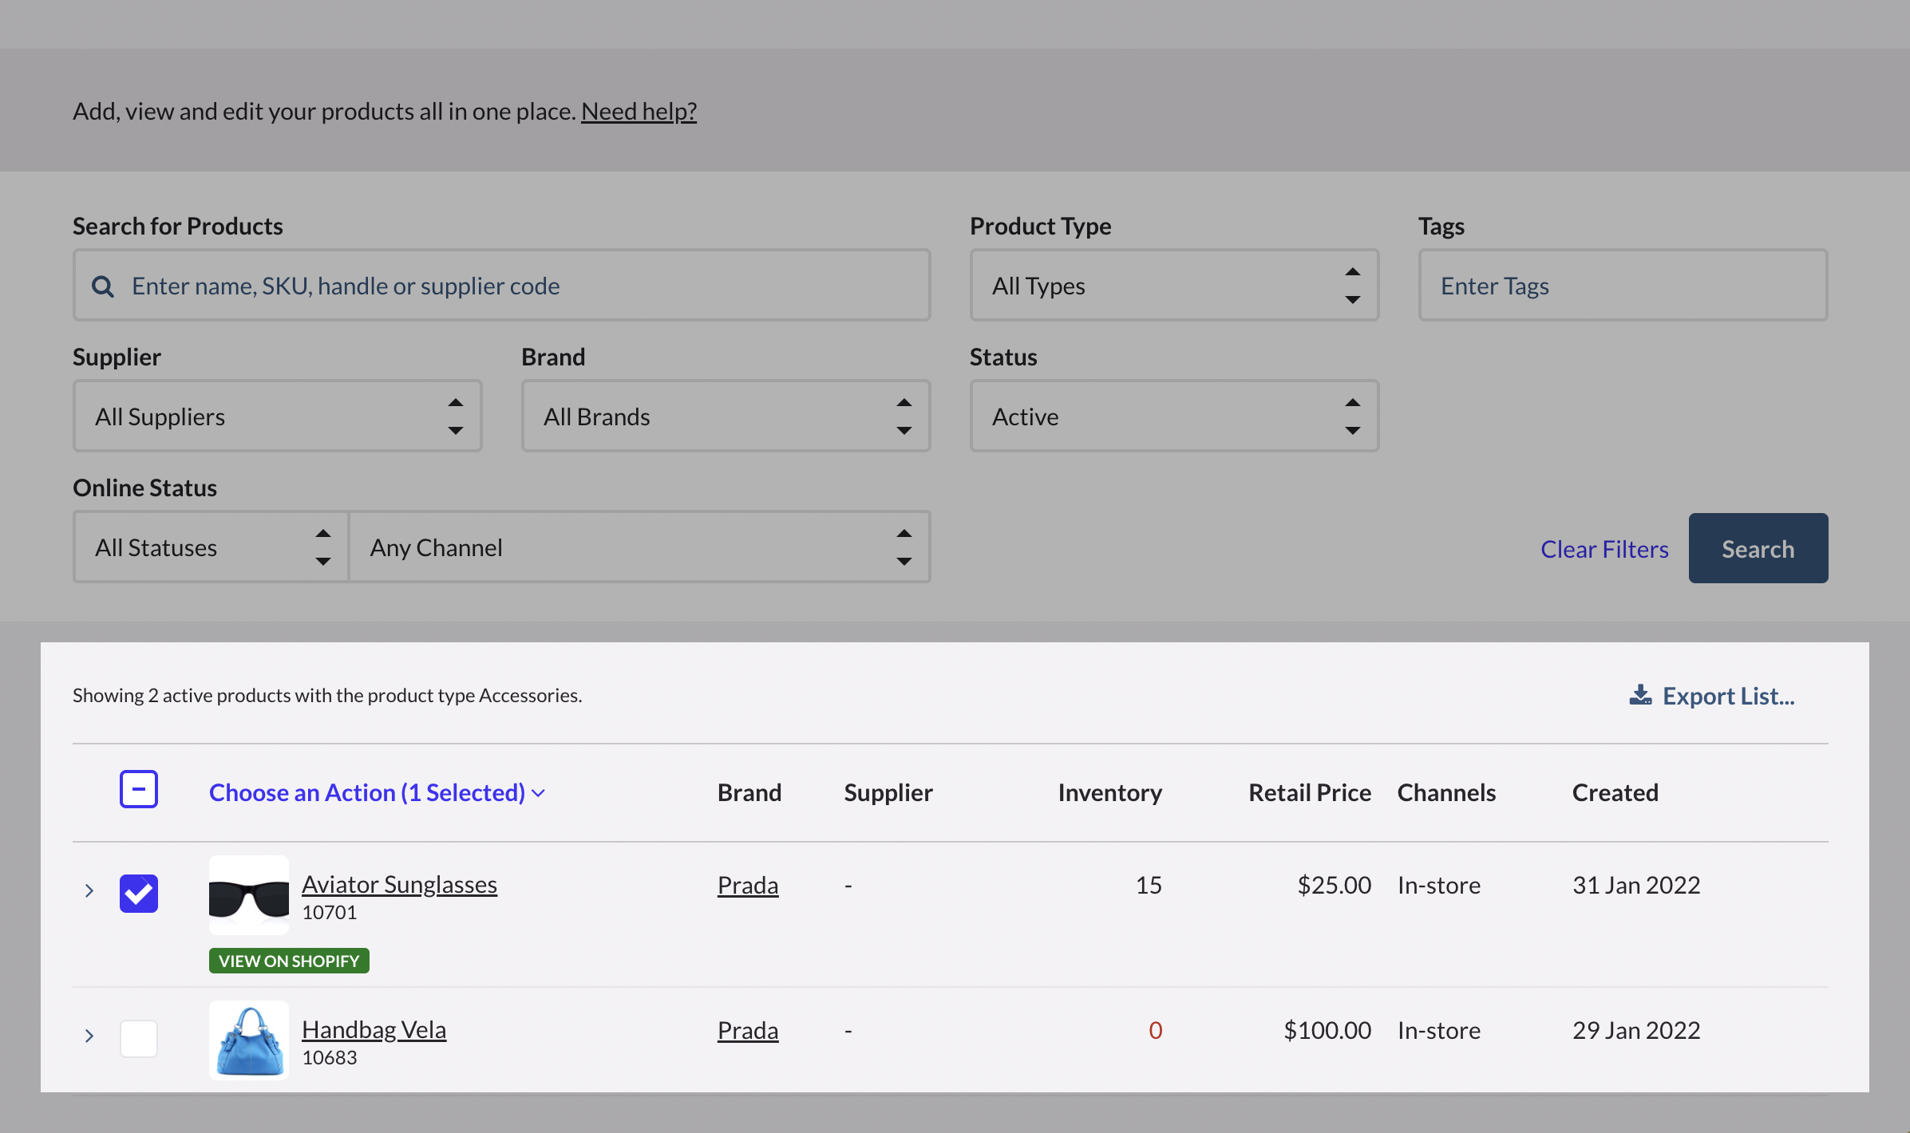Open the All Suppliers dropdown
This screenshot has width=1910, height=1133.
(x=278, y=416)
